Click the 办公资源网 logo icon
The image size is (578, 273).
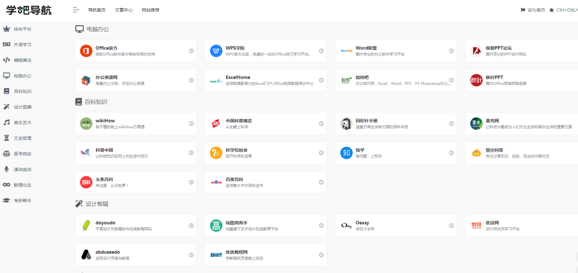pos(86,80)
